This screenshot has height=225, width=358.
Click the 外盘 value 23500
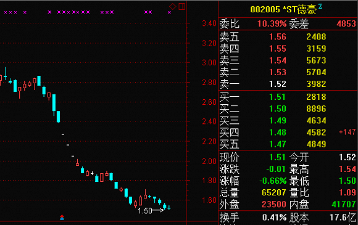pyautogui.click(x=274, y=205)
